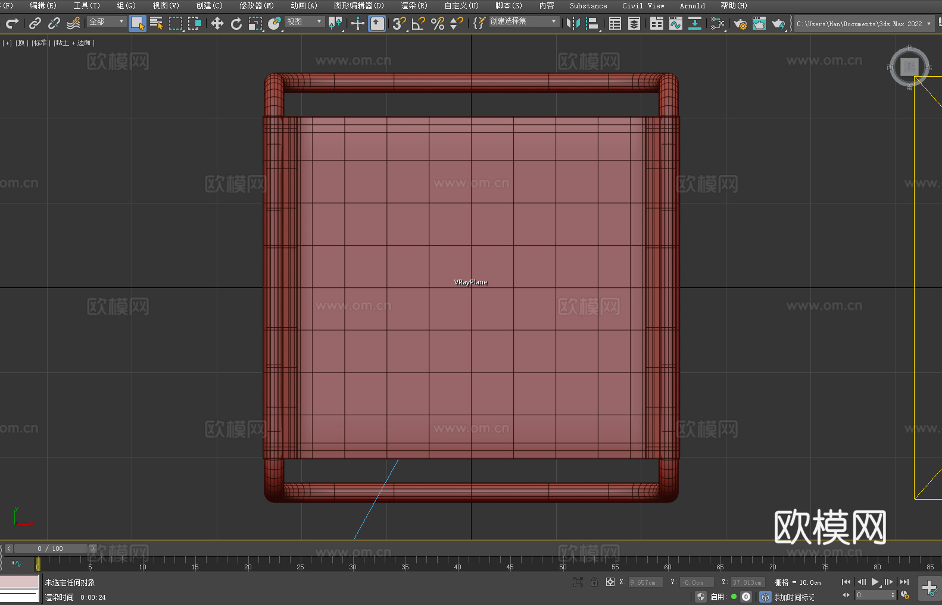
Task: Open the 工具(T) menu
Action: coord(86,5)
